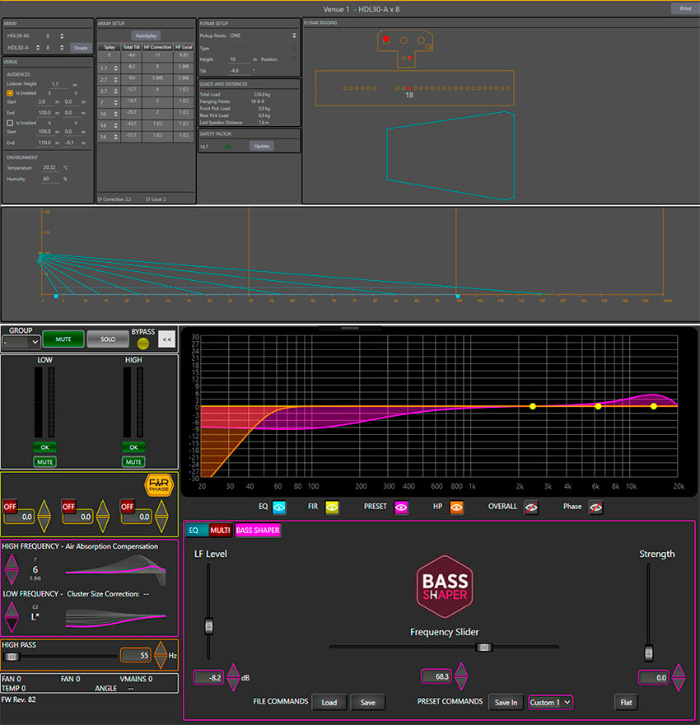Switch to the EQ tab

(x=197, y=531)
